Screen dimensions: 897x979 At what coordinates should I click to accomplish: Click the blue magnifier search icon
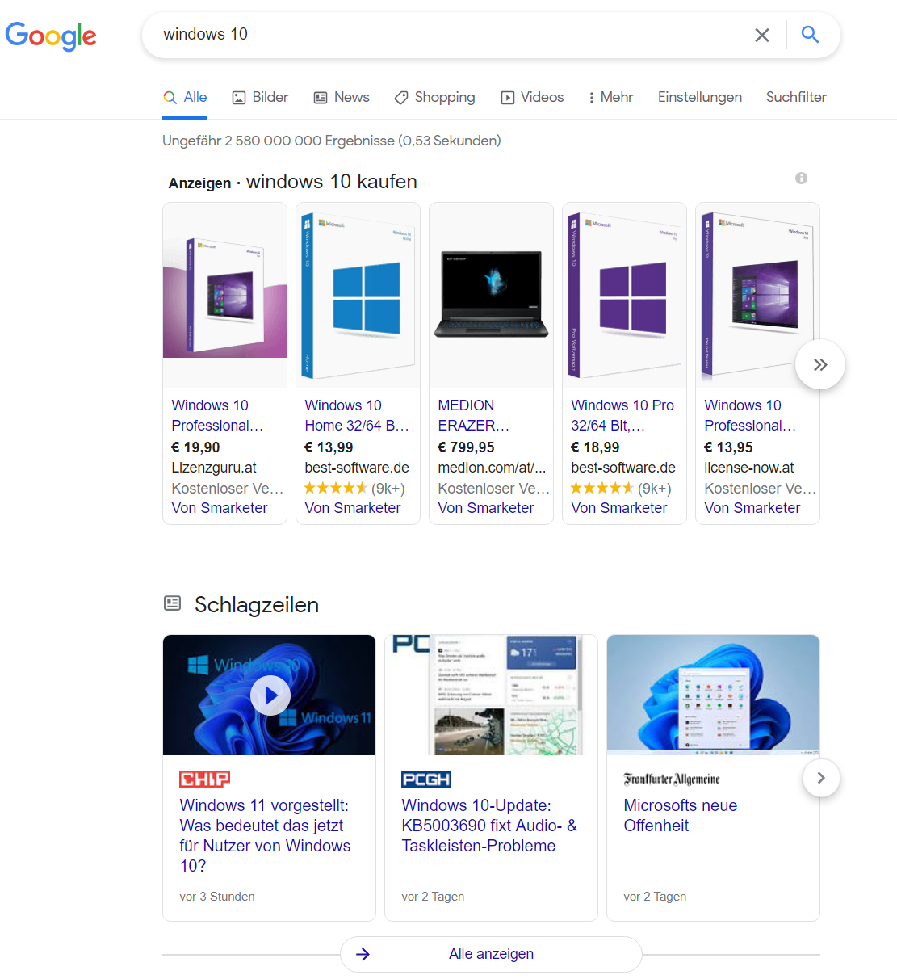click(x=810, y=34)
